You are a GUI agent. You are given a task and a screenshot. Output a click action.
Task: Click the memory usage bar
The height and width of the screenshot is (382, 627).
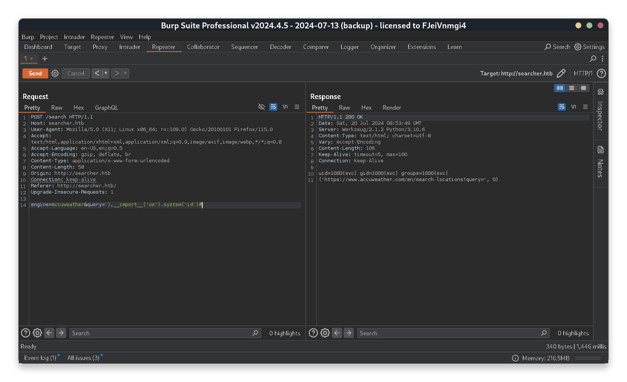click(x=588, y=358)
